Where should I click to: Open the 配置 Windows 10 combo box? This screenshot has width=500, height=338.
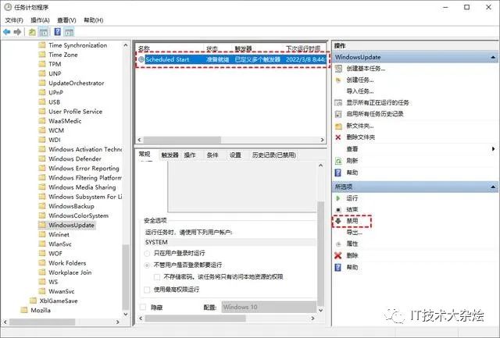pyautogui.click(x=269, y=307)
